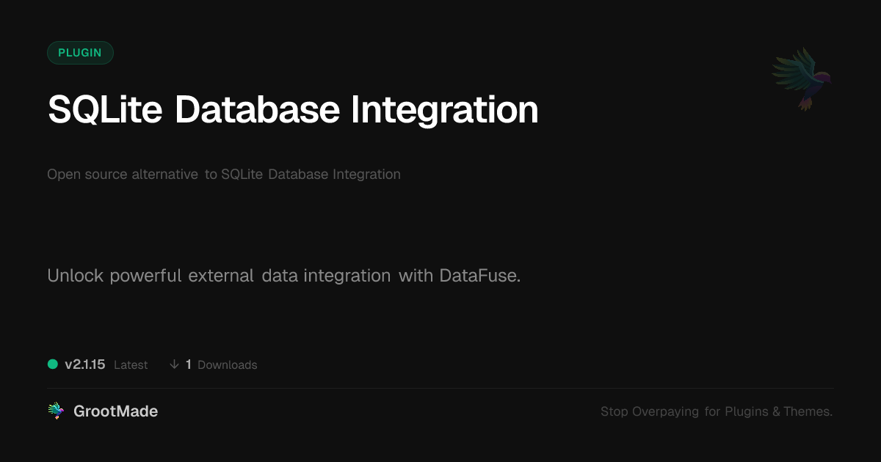
Task: Click the green status dot
Action: point(53,364)
